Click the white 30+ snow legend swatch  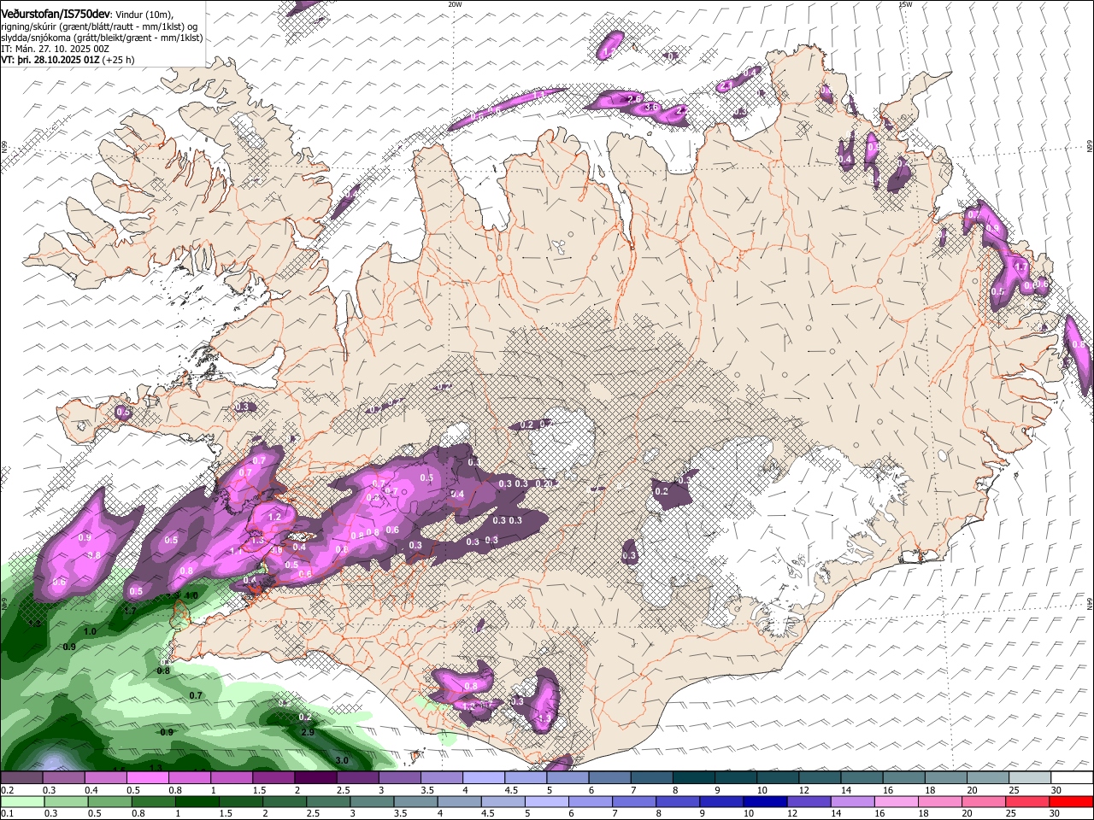pyautogui.click(x=1072, y=778)
